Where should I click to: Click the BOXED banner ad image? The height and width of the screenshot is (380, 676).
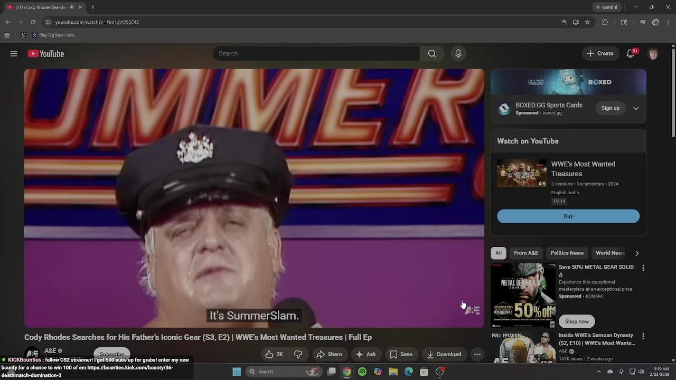click(568, 82)
